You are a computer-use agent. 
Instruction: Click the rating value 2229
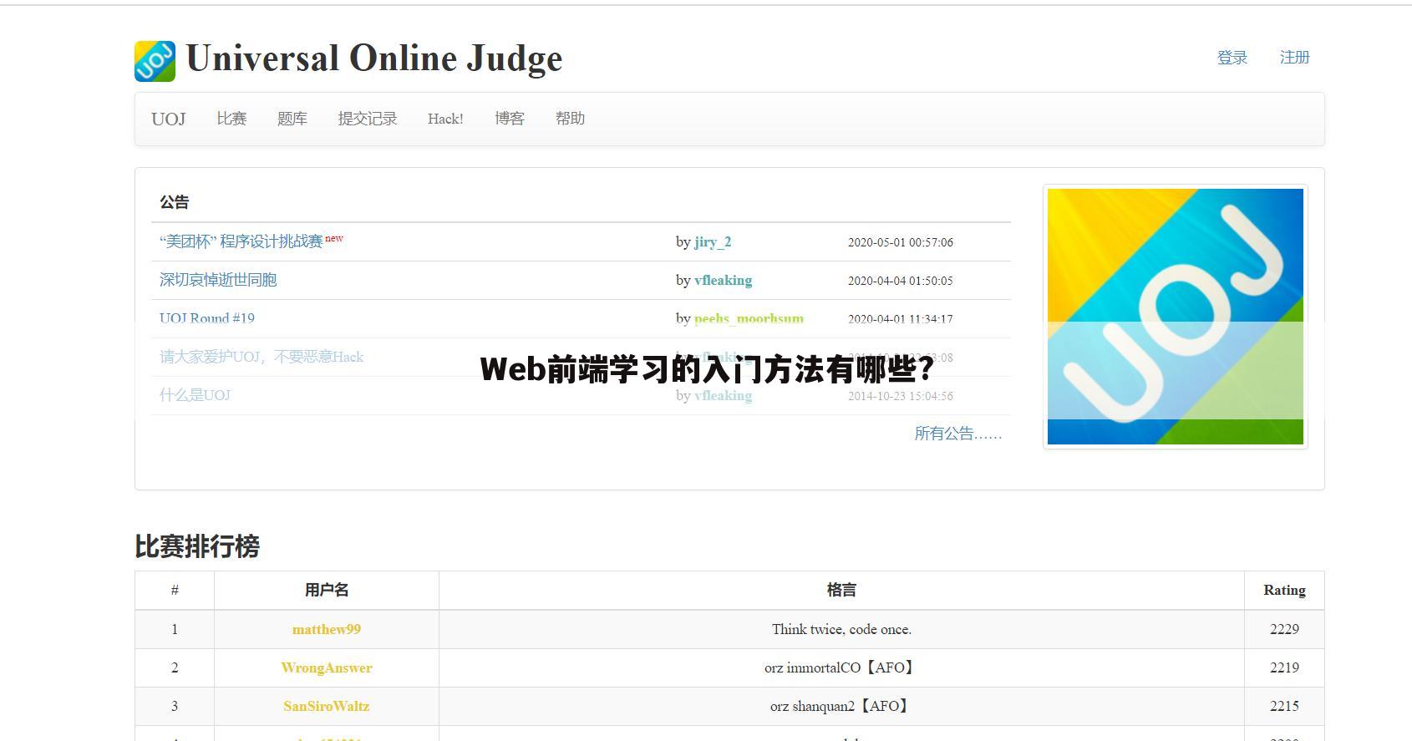(x=1284, y=629)
